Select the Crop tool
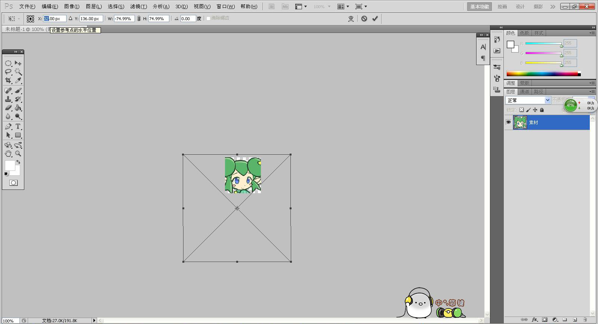The width and height of the screenshot is (598, 324). pyautogui.click(x=8, y=80)
